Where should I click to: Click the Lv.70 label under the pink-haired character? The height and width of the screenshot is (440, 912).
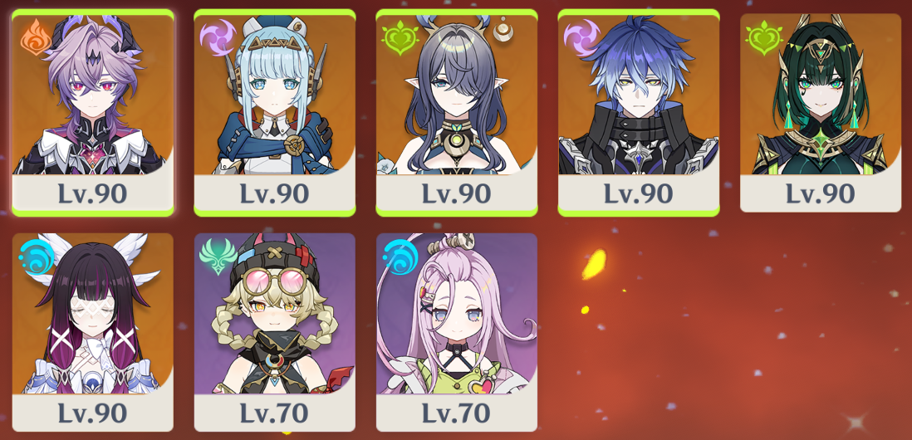(457, 413)
